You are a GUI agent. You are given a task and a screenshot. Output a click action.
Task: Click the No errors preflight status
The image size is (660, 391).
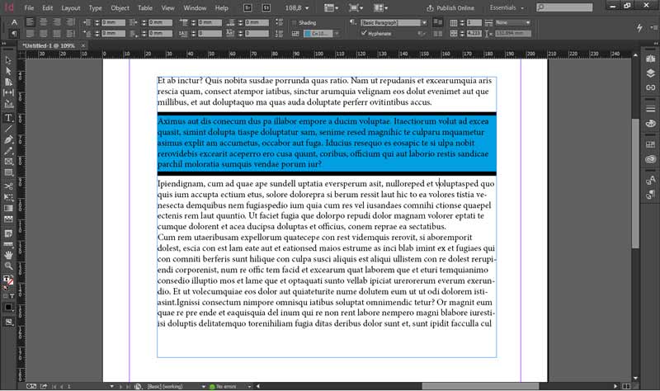(x=223, y=386)
